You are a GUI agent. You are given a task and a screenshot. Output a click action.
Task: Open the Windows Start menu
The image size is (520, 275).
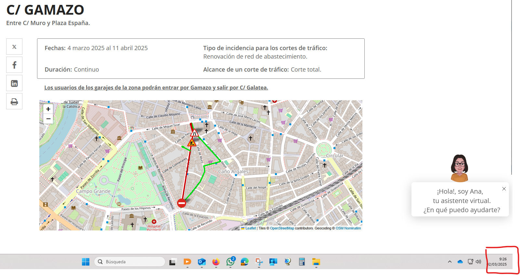coord(85,262)
